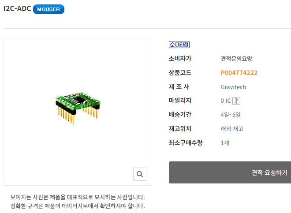Click the 최소구매수량 label
The image size is (291, 213).
tap(186, 143)
